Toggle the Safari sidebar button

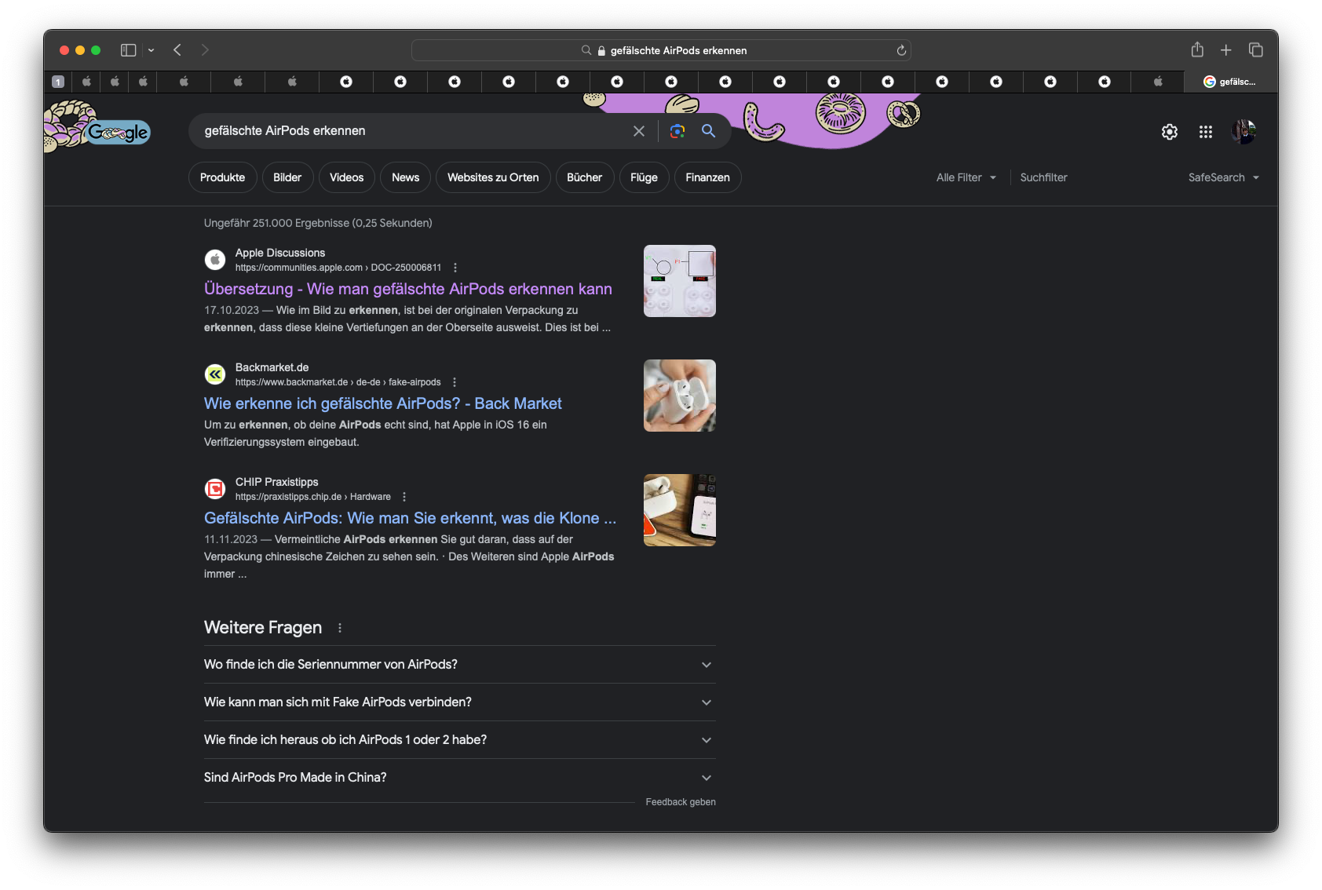(x=128, y=50)
